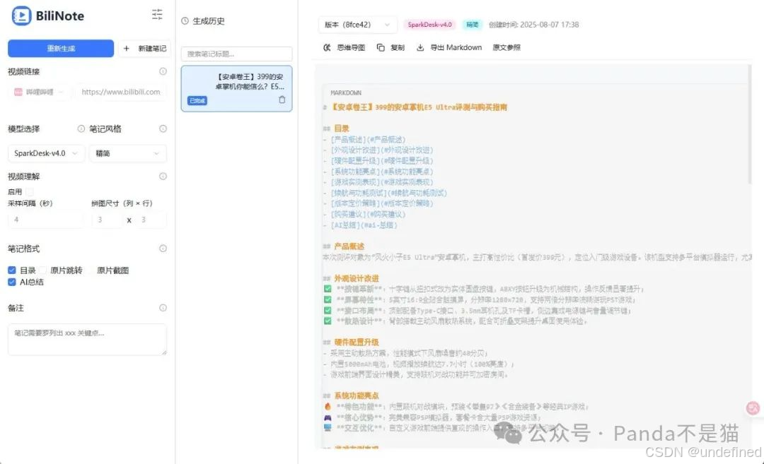Click the 产品概述 section heading
Screen dimensions: 764x464
point(349,246)
